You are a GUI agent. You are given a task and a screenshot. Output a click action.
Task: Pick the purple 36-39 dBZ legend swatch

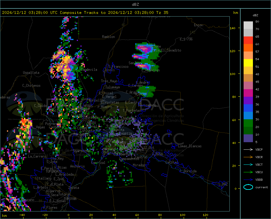tap(248, 101)
